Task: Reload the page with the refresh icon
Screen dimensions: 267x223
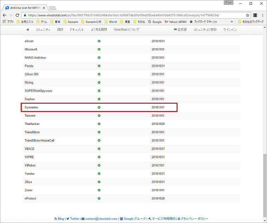Action: coord(18,15)
